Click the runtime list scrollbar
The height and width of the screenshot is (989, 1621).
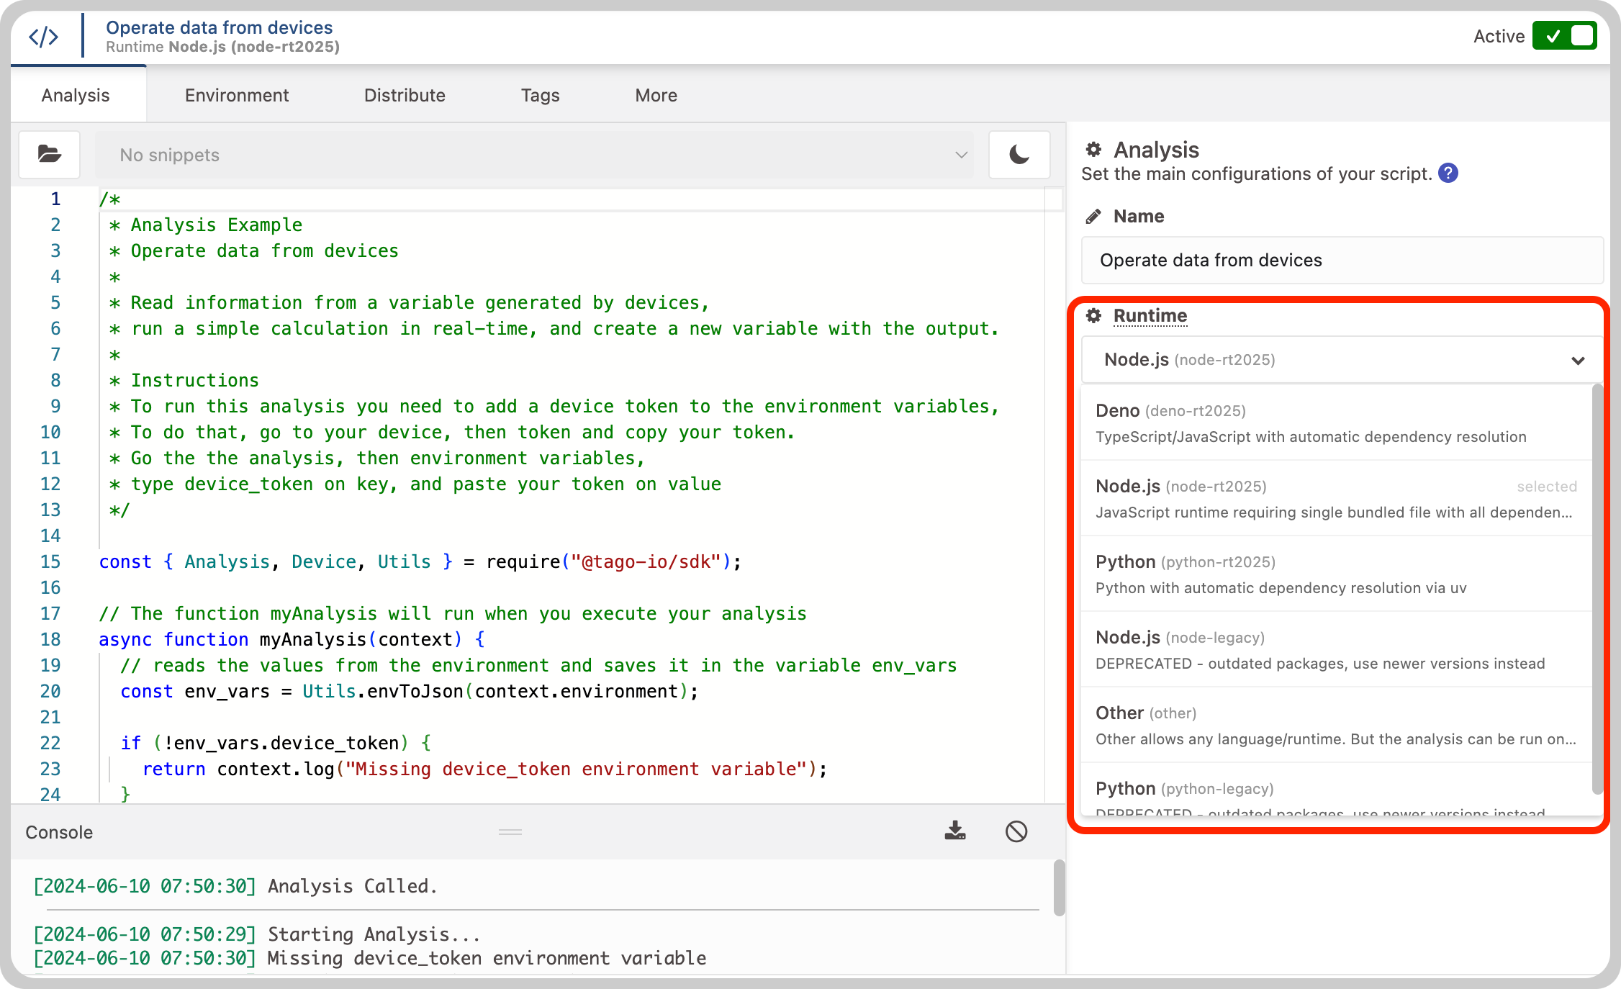[x=1597, y=590]
